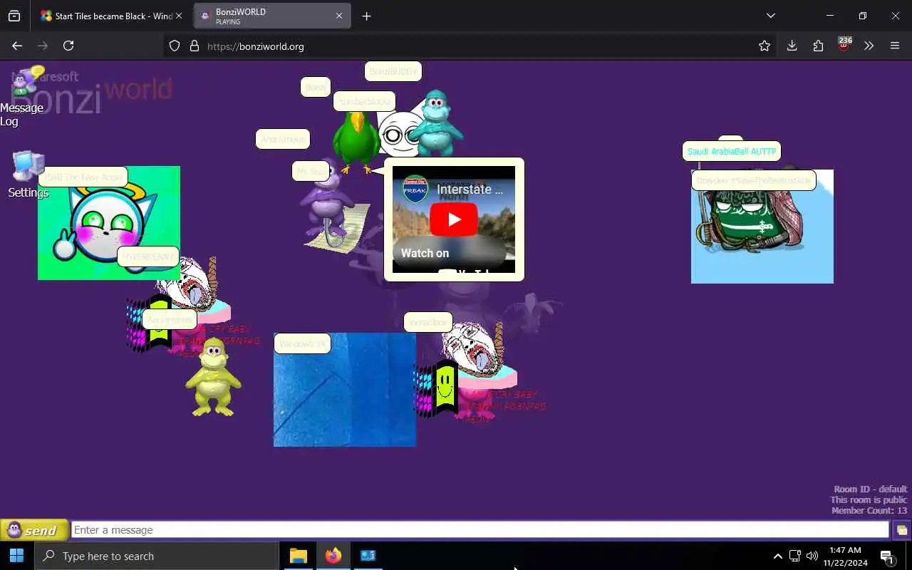The height and width of the screenshot is (570, 912).
Task: Click the Saudi Arabia ball image
Action: click(762, 227)
